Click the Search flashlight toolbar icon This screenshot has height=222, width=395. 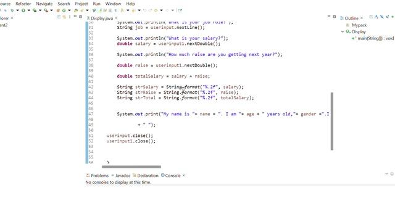[82, 10]
